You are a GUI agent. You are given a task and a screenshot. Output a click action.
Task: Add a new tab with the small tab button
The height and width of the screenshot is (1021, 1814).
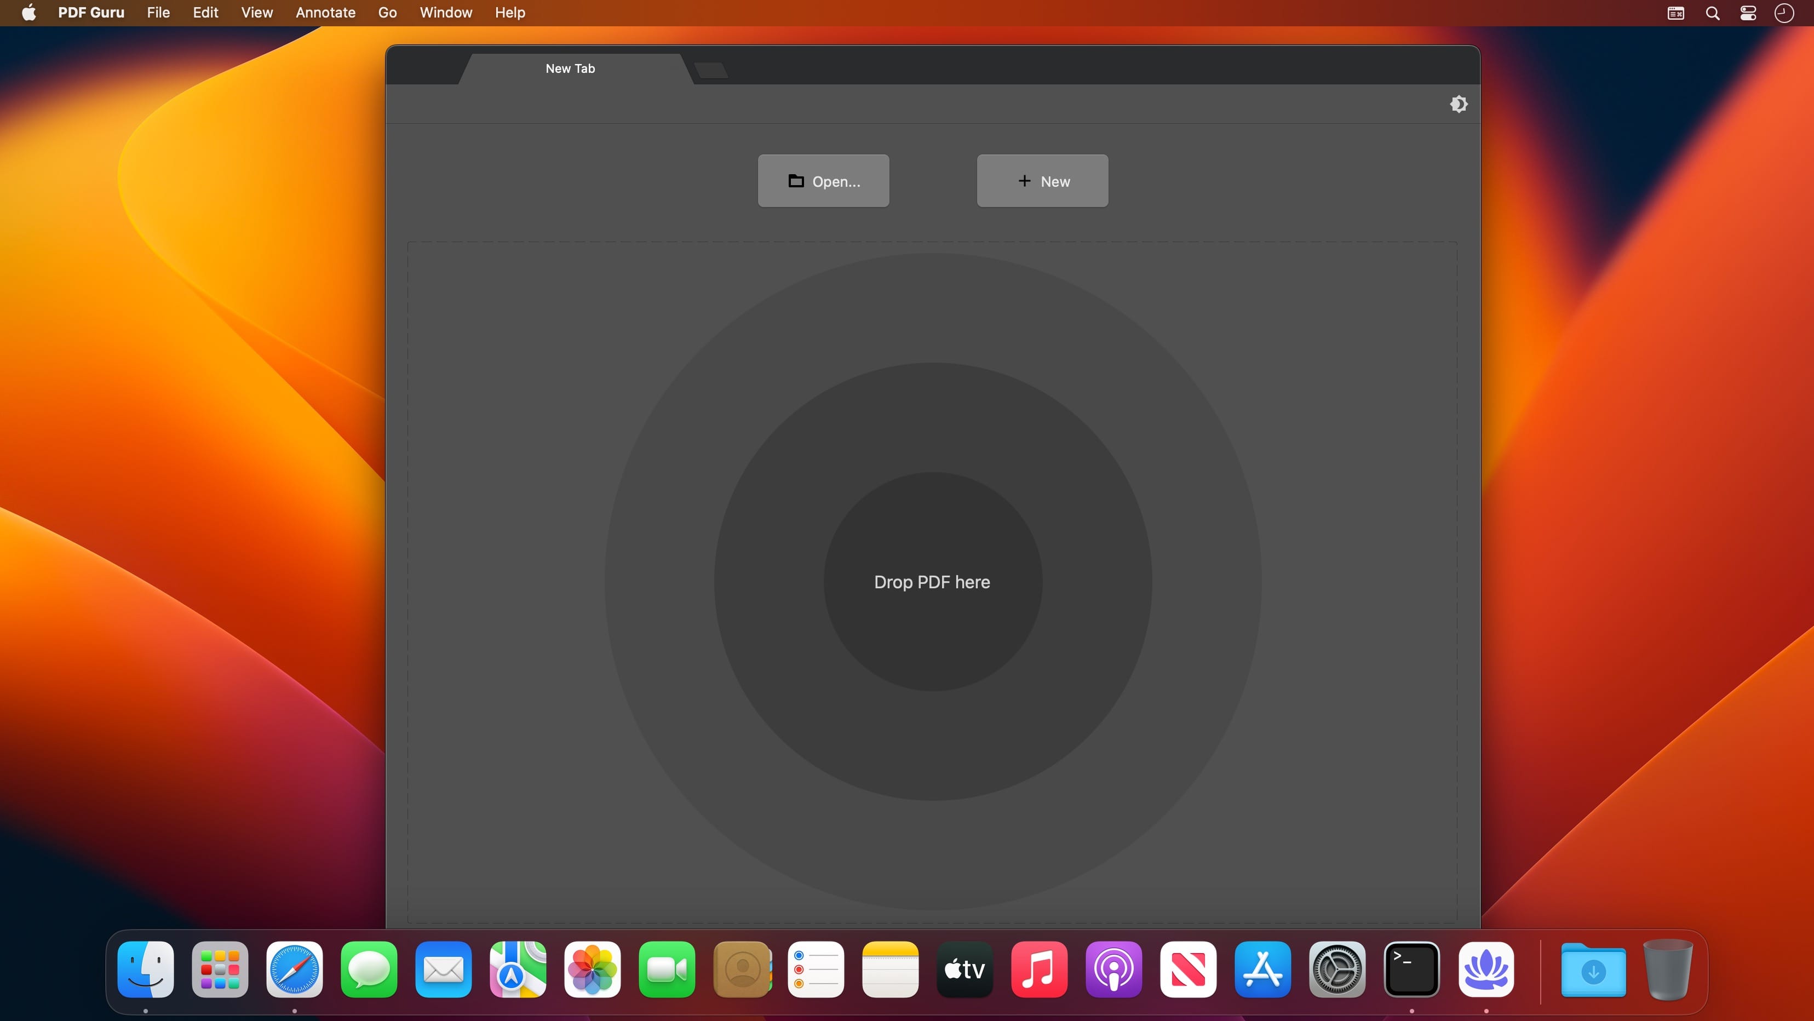(710, 70)
